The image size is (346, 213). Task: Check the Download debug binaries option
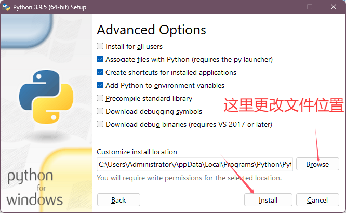pos(100,124)
